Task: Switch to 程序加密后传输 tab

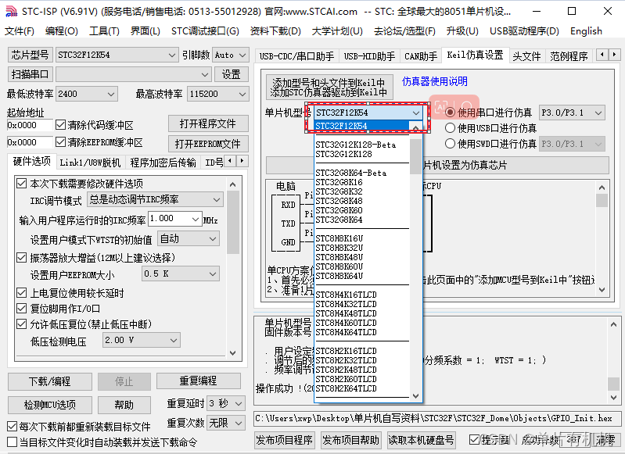Action: pyautogui.click(x=163, y=163)
